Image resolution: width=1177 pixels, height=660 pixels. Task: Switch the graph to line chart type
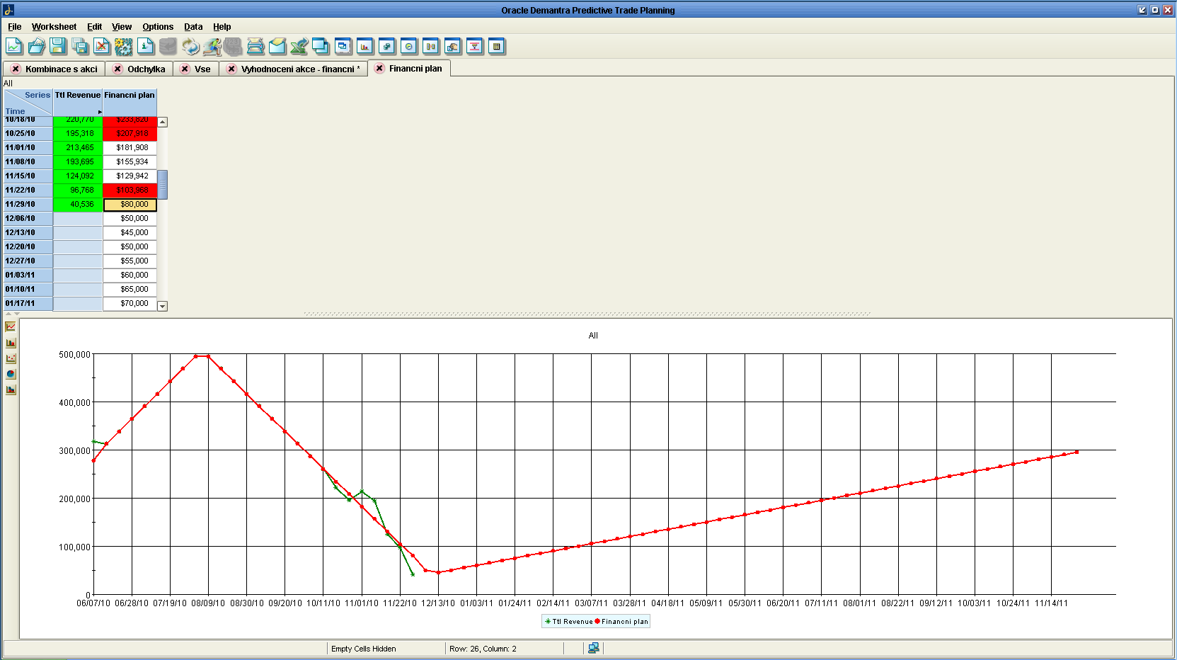[x=11, y=326]
